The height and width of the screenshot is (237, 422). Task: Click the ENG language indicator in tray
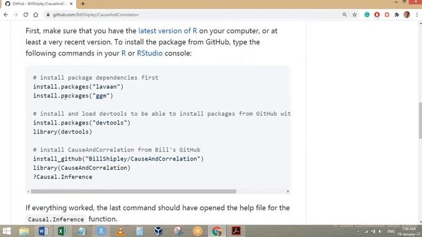tap(391, 231)
